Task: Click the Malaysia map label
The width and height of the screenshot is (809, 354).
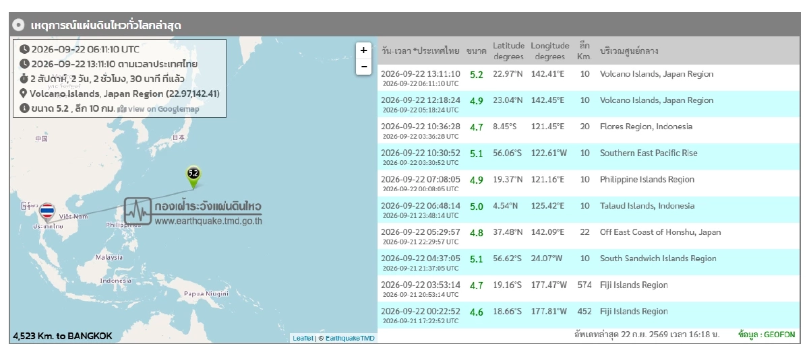Action: [109, 257]
